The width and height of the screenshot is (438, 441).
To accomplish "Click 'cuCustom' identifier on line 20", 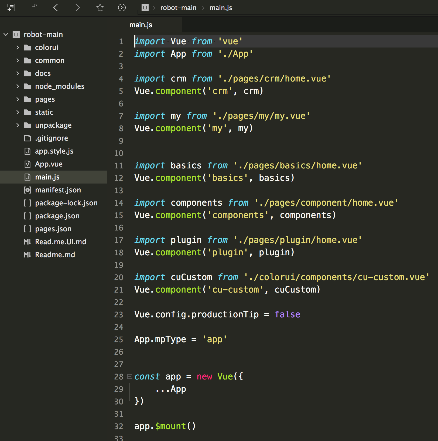I will pos(191,277).
